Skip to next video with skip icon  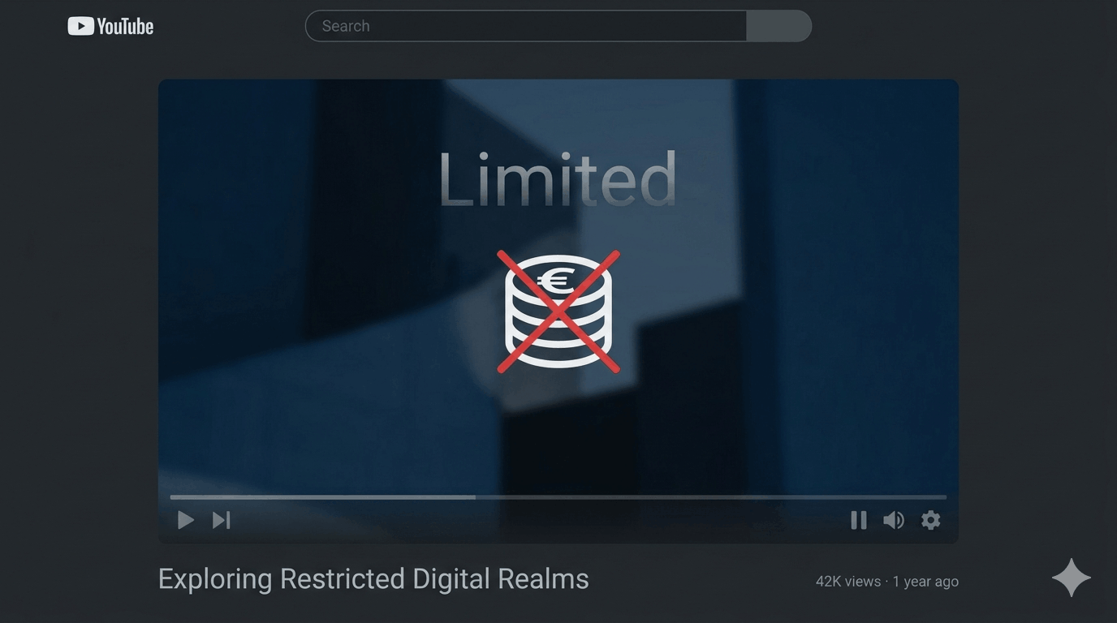[222, 520]
